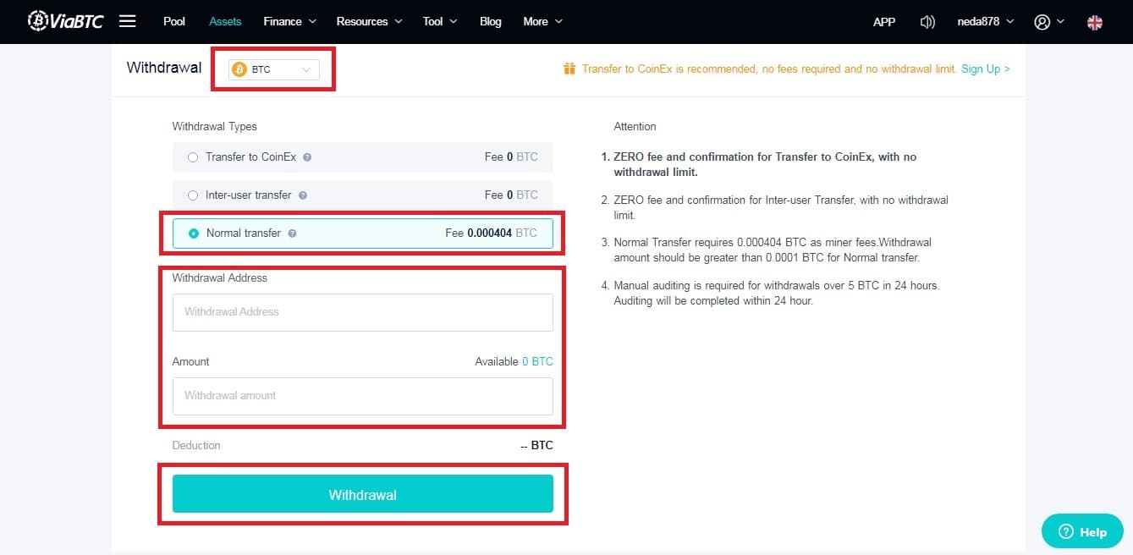1133x555 pixels.
Task: Expand the Tool menu
Action: pyautogui.click(x=440, y=22)
